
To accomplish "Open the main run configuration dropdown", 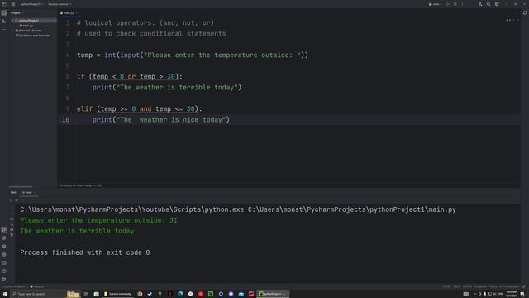I will pyautogui.click(x=435, y=4).
